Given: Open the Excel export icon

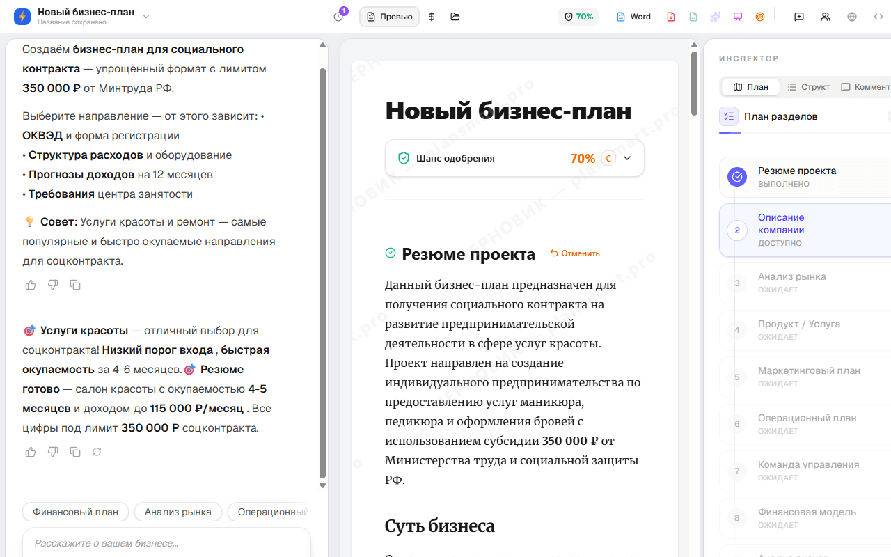Looking at the screenshot, I should point(693,16).
